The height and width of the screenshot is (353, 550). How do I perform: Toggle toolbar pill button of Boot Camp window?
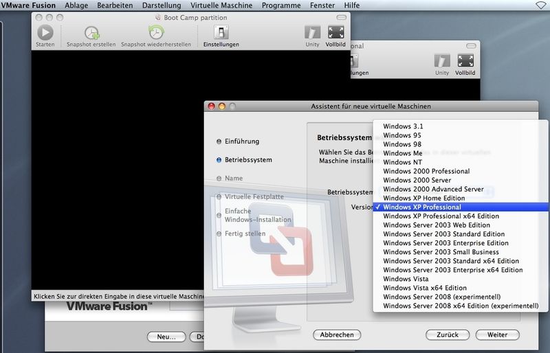[341, 18]
